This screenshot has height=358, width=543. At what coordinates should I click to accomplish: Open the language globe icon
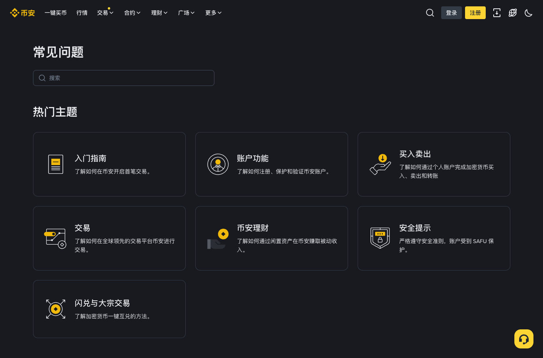point(513,13)
